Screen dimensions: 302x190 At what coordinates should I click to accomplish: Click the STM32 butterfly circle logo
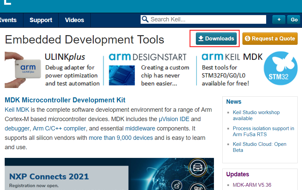281,68
